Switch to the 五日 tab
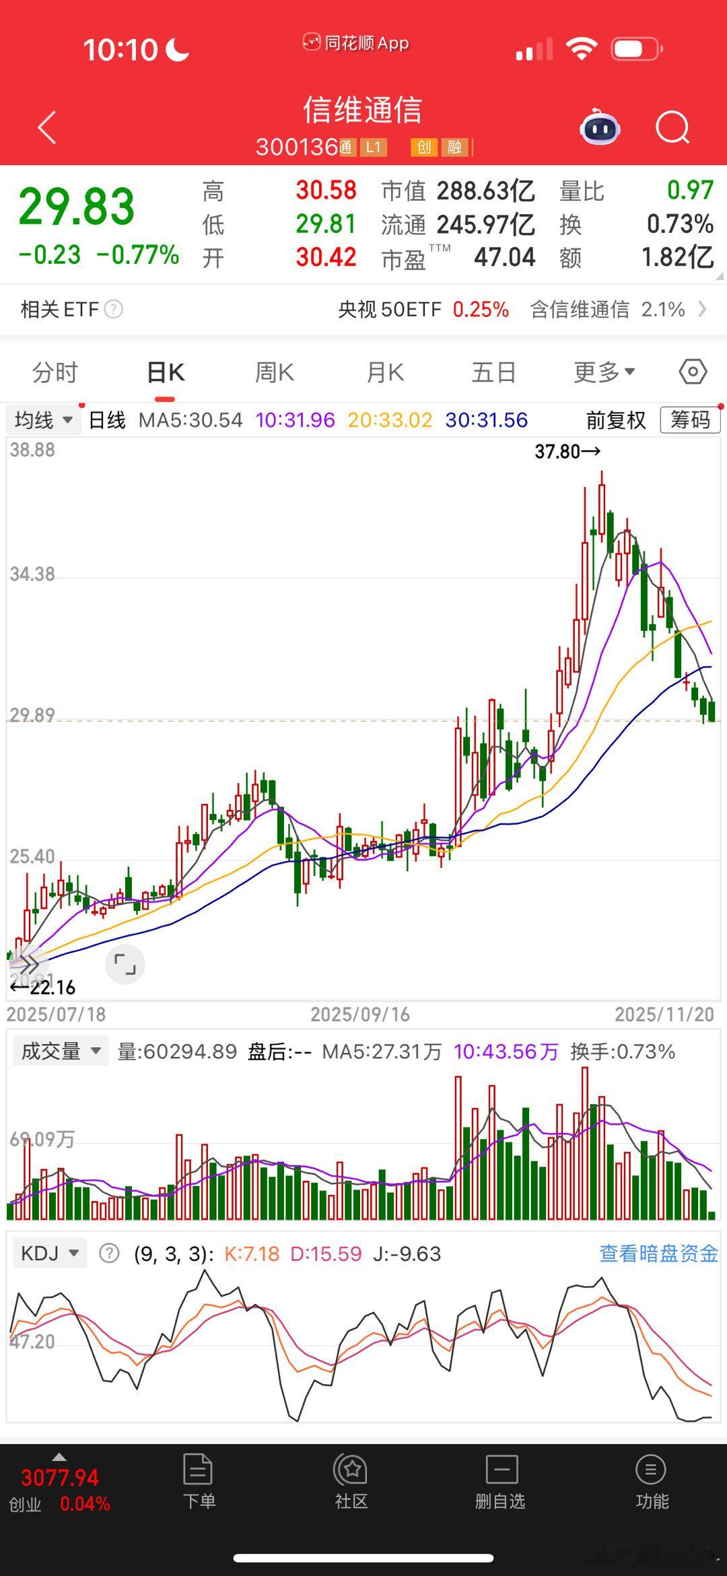 click(x=494, y=372)
